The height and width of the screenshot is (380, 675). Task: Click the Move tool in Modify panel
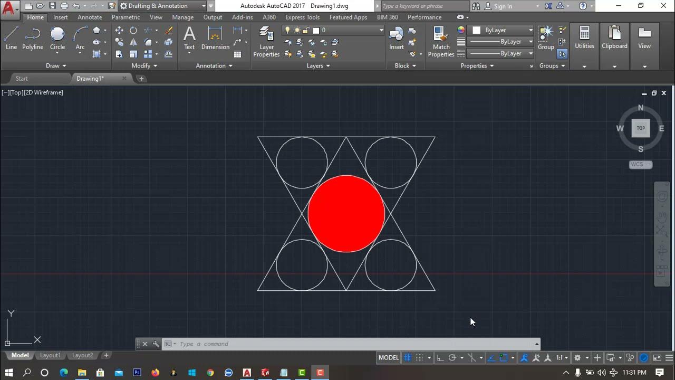click(x=119, y=31)
